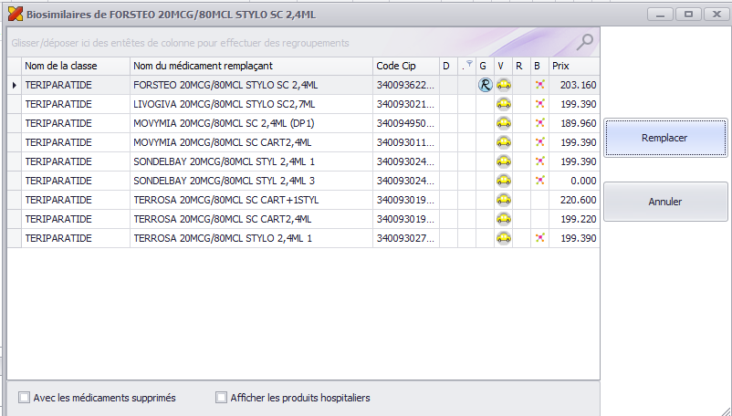Click car icon in TERROSA SC CART2,4ML row
This screenshot has height=416, width=732.
pyautogui.click(x=503, y=219)
